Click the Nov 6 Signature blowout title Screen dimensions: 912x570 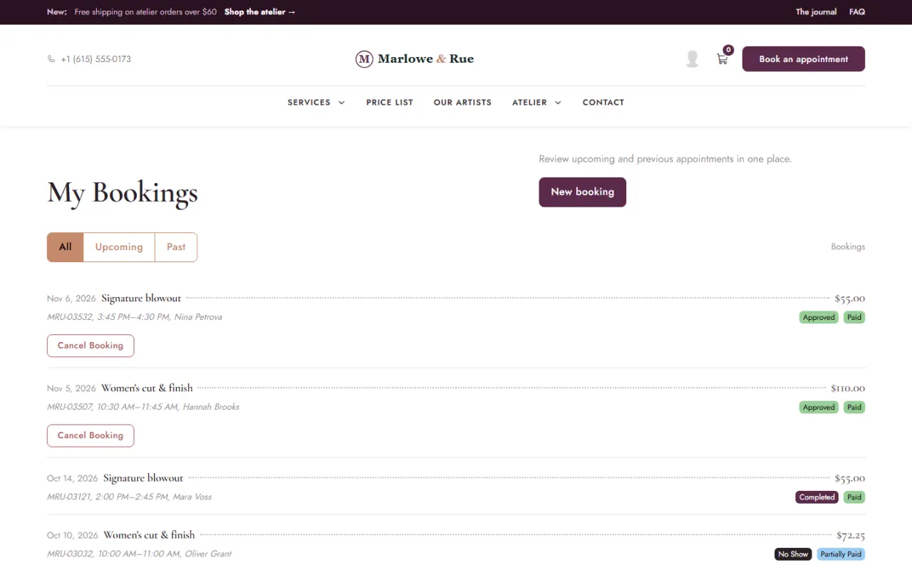(x=141, y=298)
